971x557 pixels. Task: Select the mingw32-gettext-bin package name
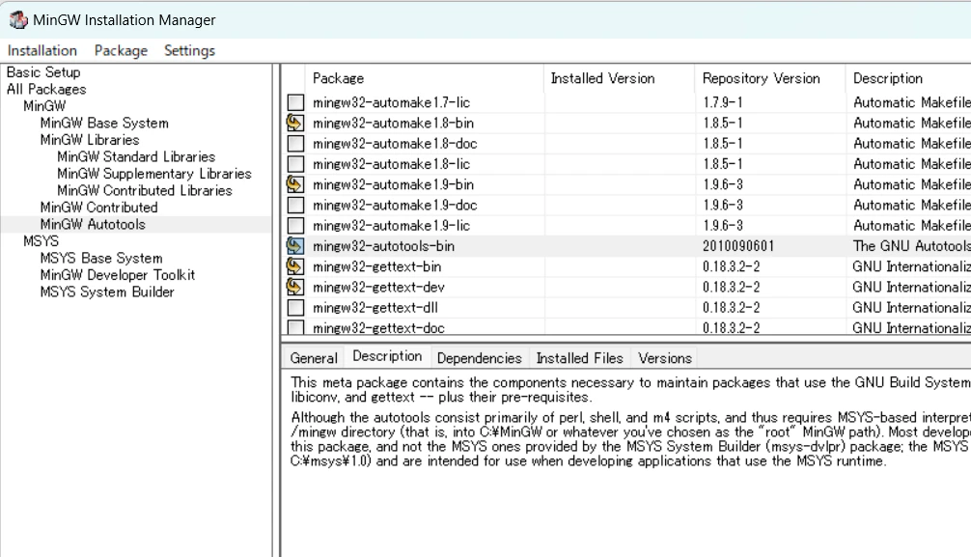[377, 266]
